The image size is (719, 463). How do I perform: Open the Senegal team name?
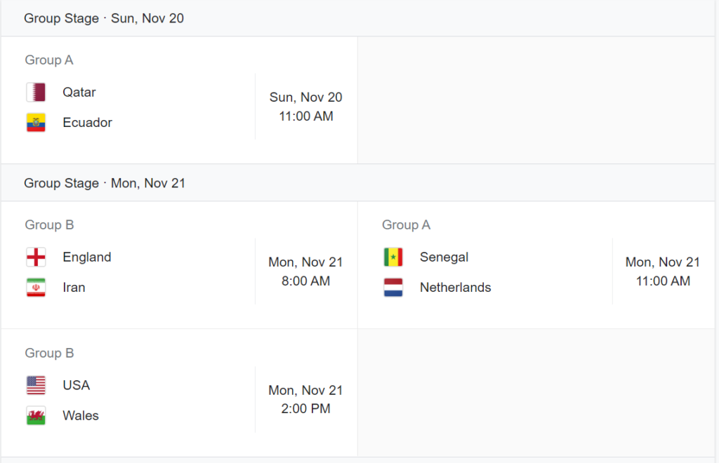tap(444, 257)
